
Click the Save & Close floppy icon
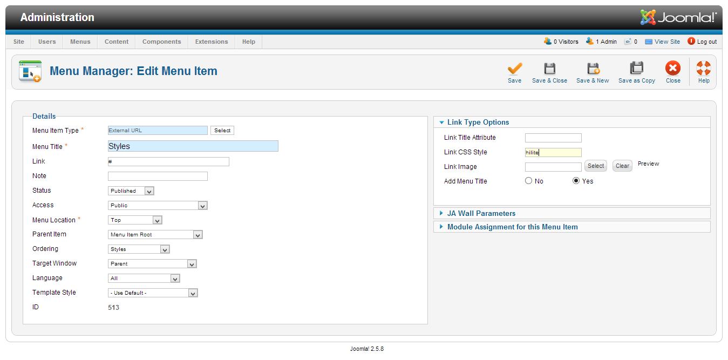(549, 69)
